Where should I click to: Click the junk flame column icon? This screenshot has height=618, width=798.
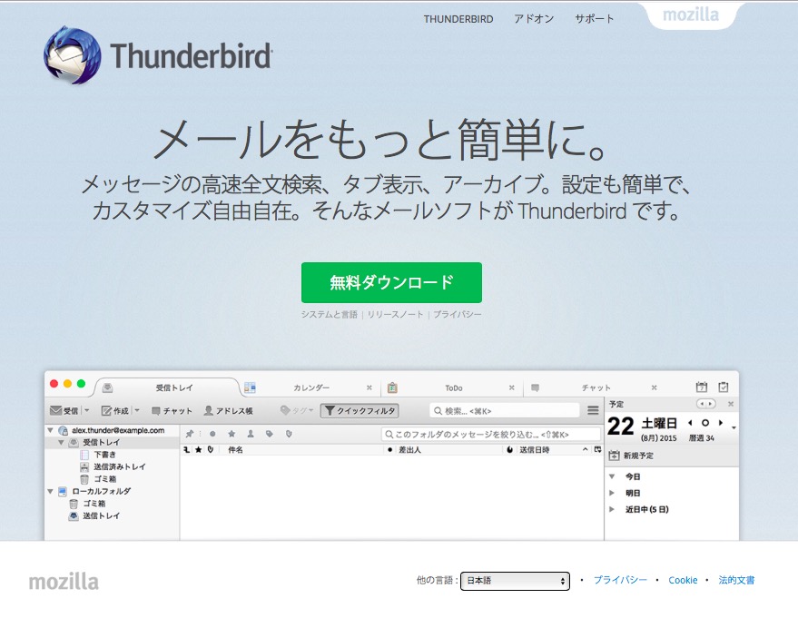(509, 449)
